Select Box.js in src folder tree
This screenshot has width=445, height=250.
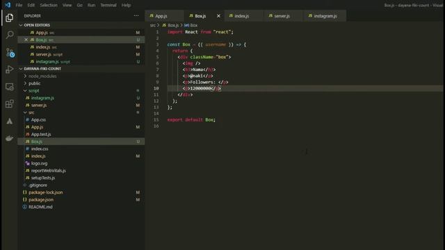[81, 142]
